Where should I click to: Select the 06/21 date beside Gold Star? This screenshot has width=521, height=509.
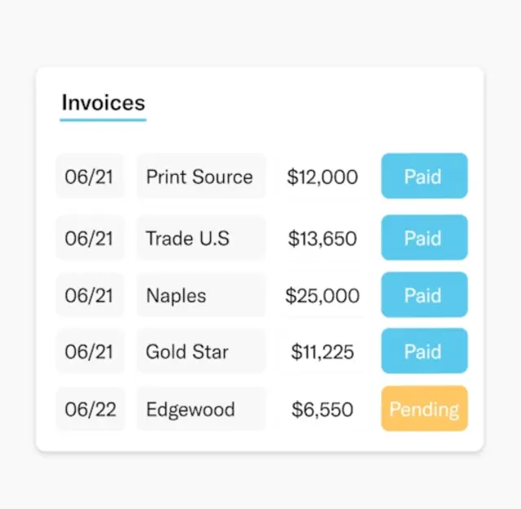pyautogui.click(x=90, y=350)
